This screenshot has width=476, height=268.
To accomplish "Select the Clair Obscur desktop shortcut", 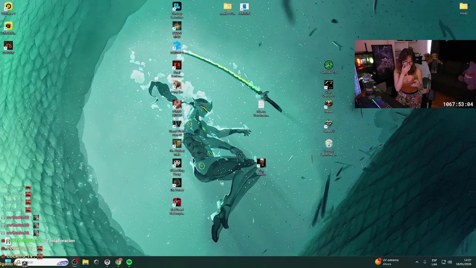I will pos(328,89).
